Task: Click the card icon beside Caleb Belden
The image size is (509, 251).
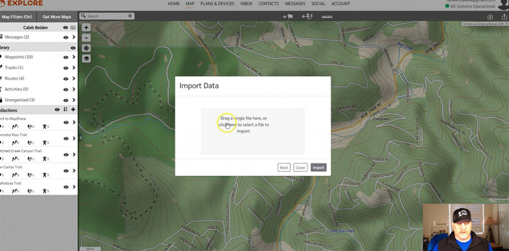Action: click(73, 28)
